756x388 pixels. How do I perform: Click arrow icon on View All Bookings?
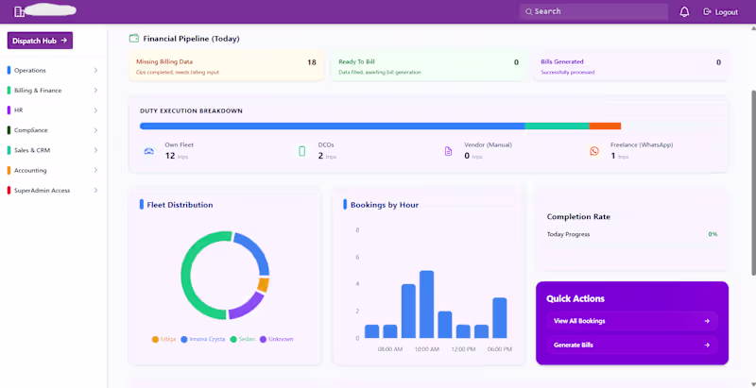[x=707, y=321]
